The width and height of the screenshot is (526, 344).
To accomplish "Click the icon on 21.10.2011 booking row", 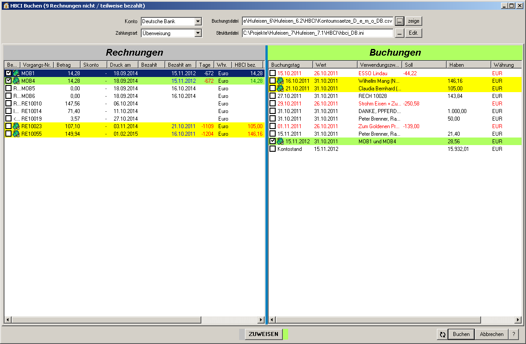I will click(x=281, y=88).
